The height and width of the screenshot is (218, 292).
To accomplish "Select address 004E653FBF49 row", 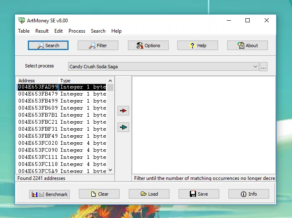I will pos(62,136).
